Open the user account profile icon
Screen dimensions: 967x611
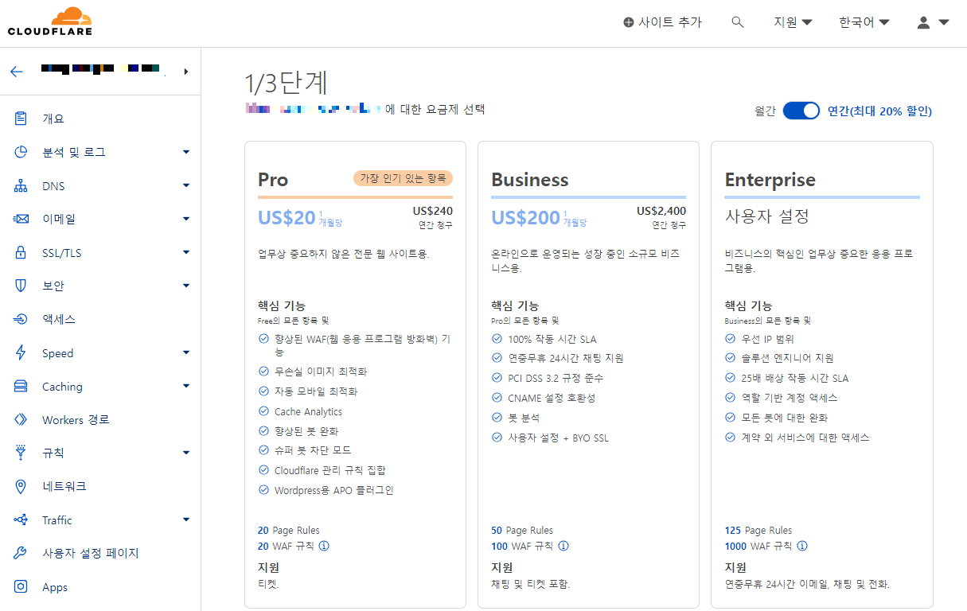pyautogui.click(x=923, y=22)
